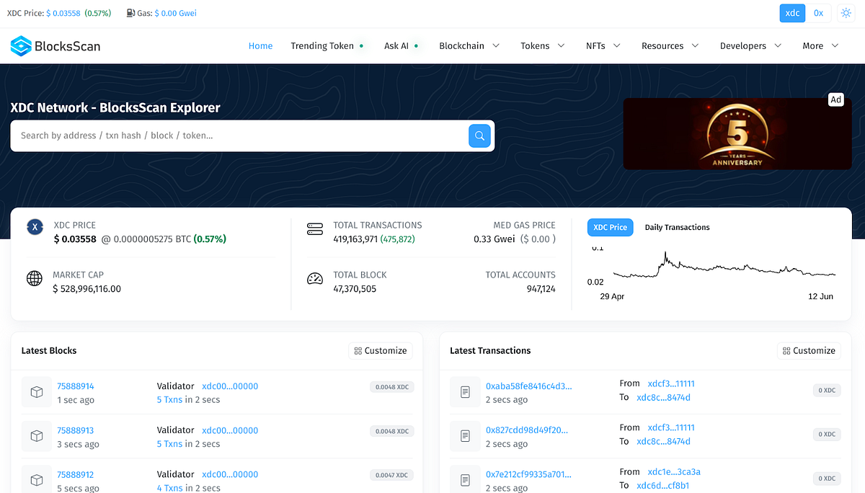
Task: Select the XDC circle icon beside XDC Price
Action: (x=35, y=226)
